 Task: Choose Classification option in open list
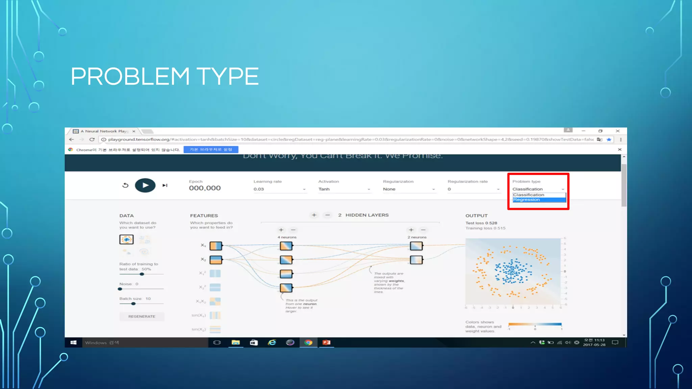(x=539, y=195)
